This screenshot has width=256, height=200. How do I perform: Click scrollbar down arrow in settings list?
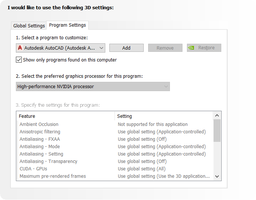pyautogui.click(x=217, y=177)
